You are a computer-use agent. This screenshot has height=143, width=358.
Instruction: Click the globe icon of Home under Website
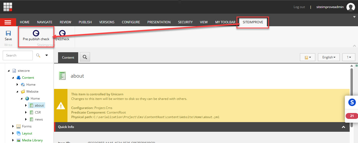point(27,99)
